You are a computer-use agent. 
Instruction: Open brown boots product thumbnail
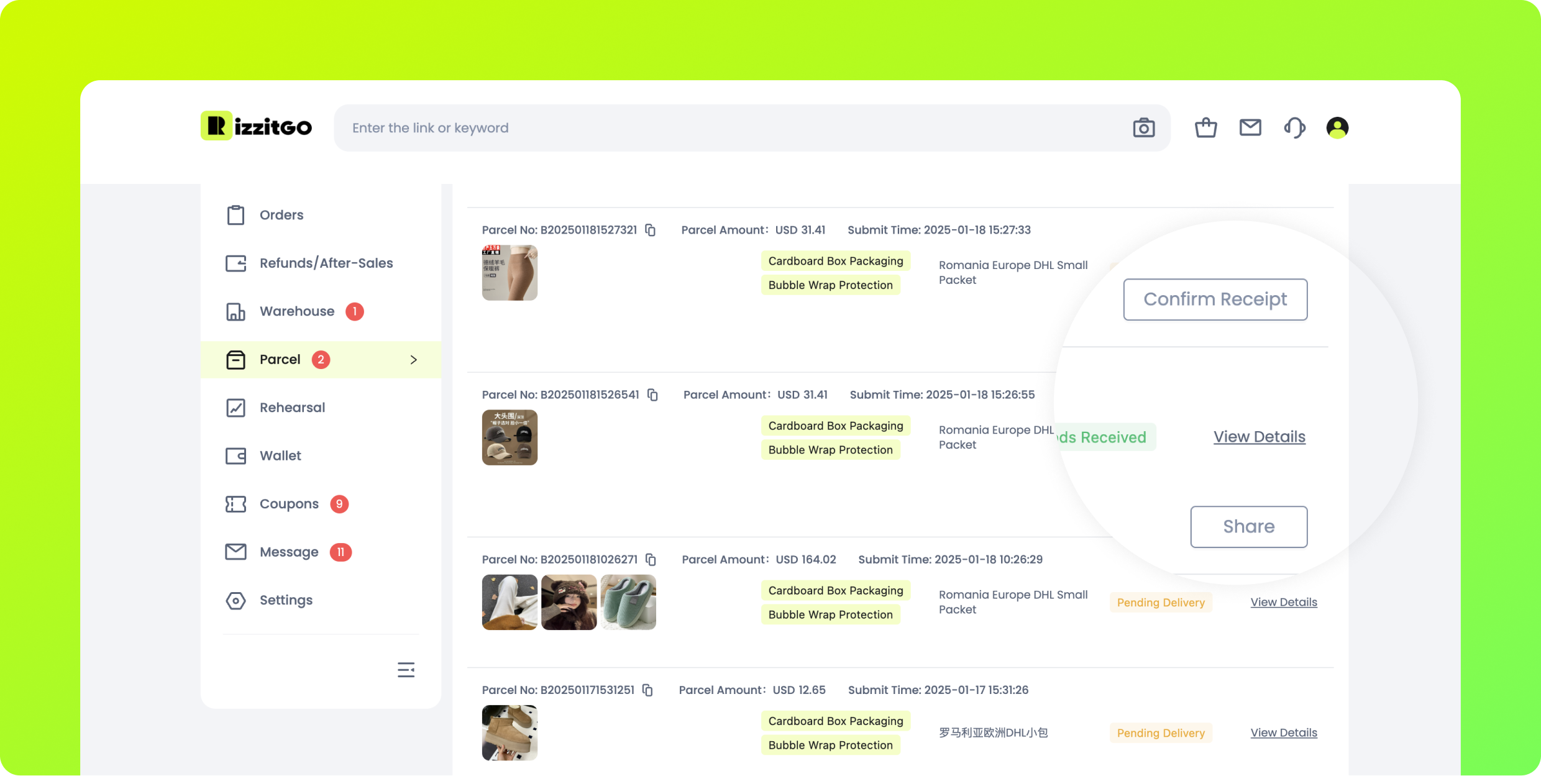point(510,733)
